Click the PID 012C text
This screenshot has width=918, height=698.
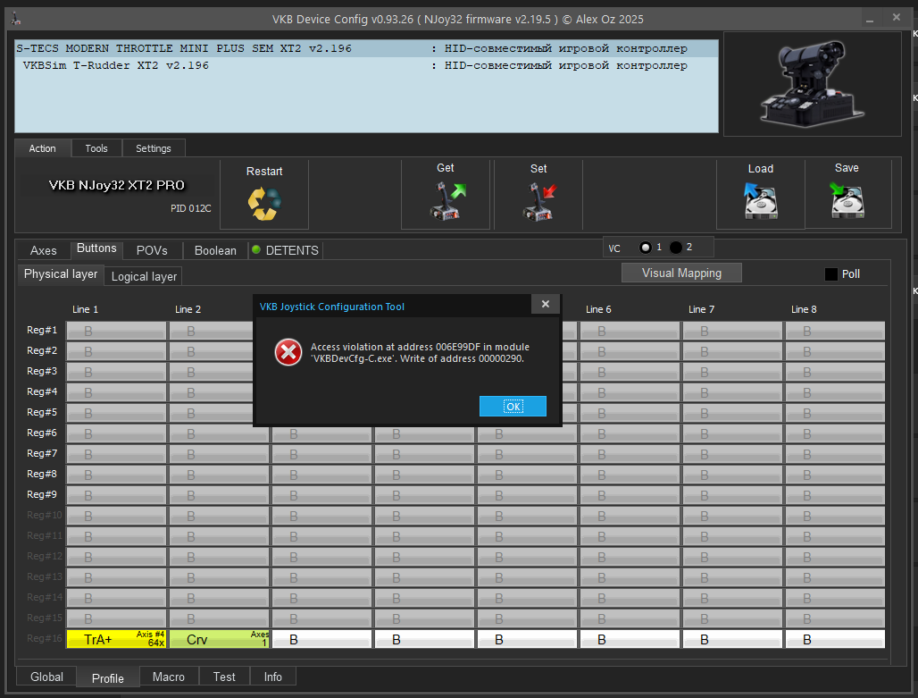(x=191, y=208)
